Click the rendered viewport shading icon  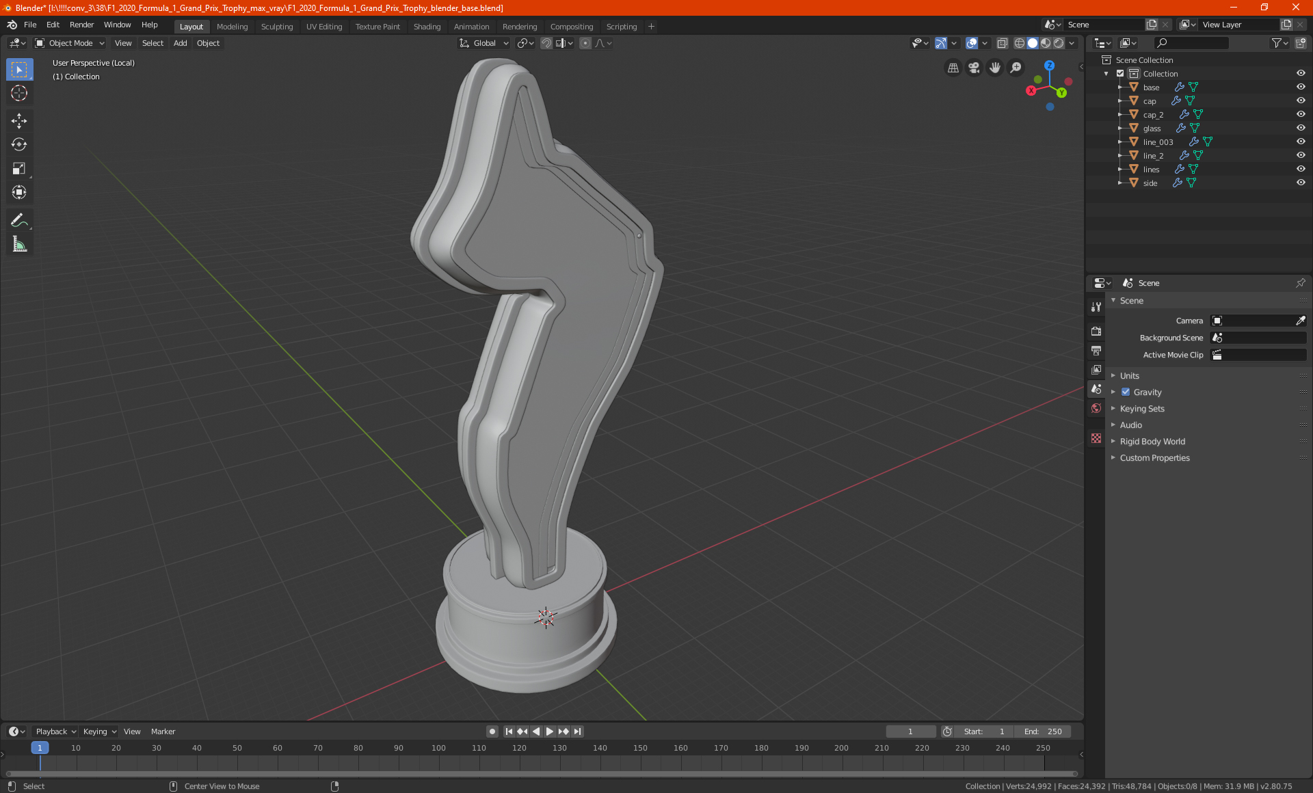click(x=1058, y=42)
